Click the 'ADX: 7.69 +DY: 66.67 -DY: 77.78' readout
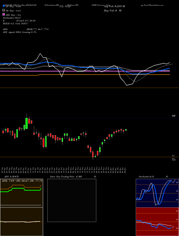The width and height of the screenshot is (179, 236). (x=22, y=181)
